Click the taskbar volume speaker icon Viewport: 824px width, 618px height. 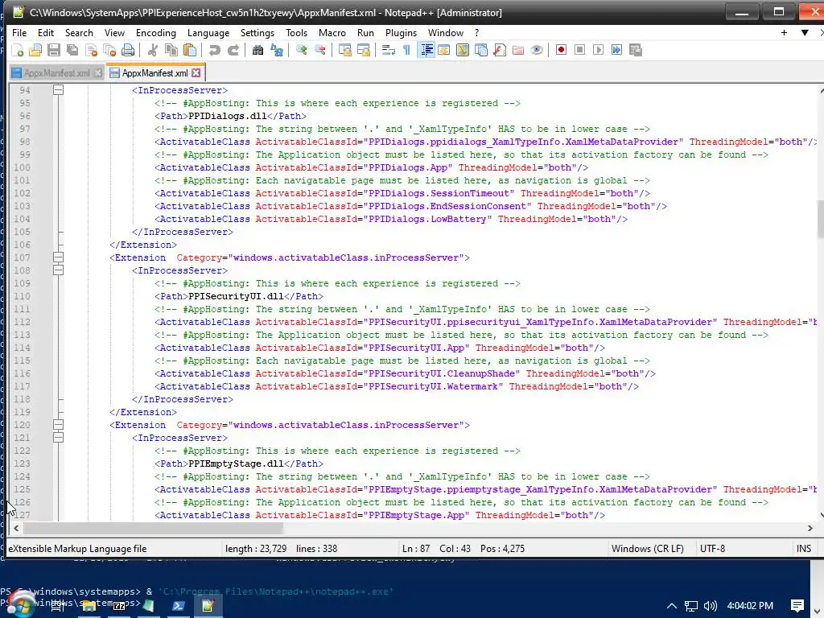pyautogui.click(x=710, y=606)
